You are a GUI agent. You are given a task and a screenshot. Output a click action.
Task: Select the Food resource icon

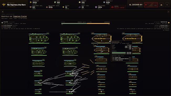coord(55,2)
